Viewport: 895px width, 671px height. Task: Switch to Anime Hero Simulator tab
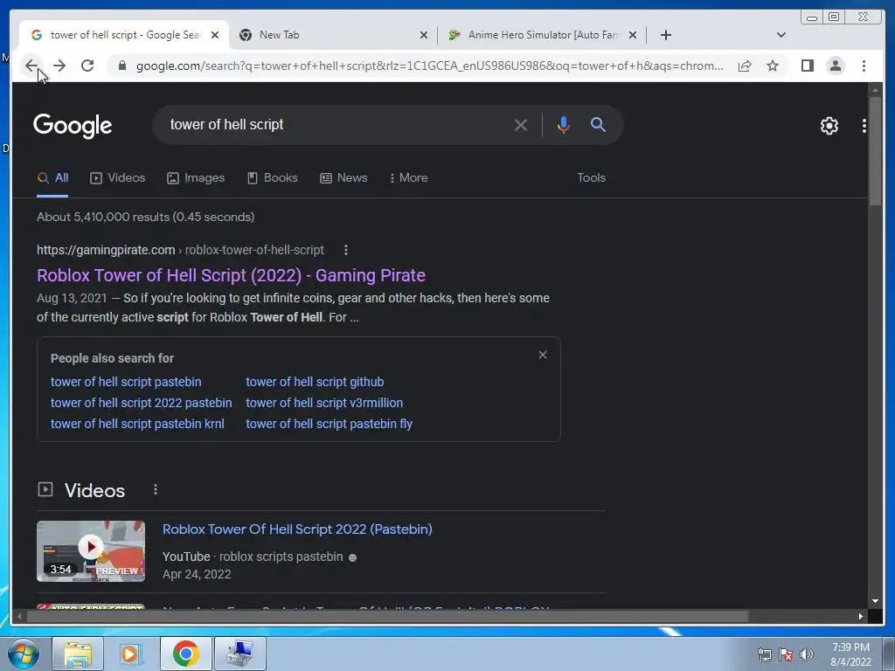[x=542, y=35]
